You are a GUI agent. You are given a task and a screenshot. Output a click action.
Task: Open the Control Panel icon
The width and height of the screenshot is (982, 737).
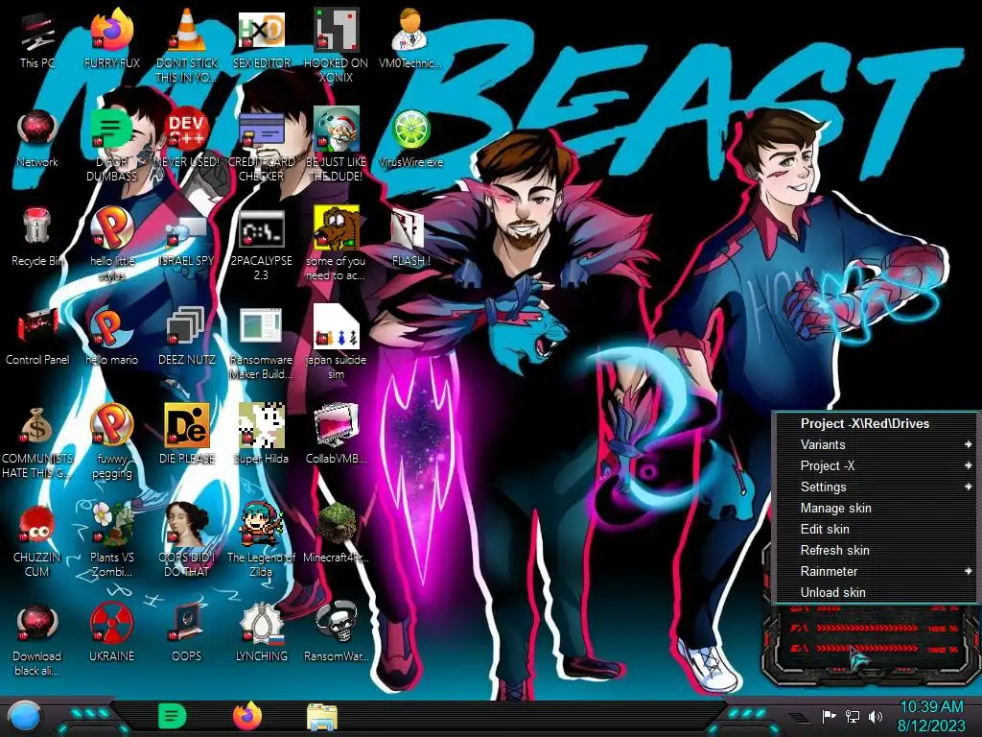(37, 337)
